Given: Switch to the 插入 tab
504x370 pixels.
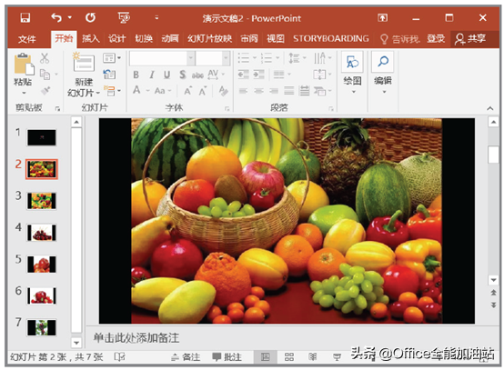Looking at the screenshot, I should coord(91,39).
